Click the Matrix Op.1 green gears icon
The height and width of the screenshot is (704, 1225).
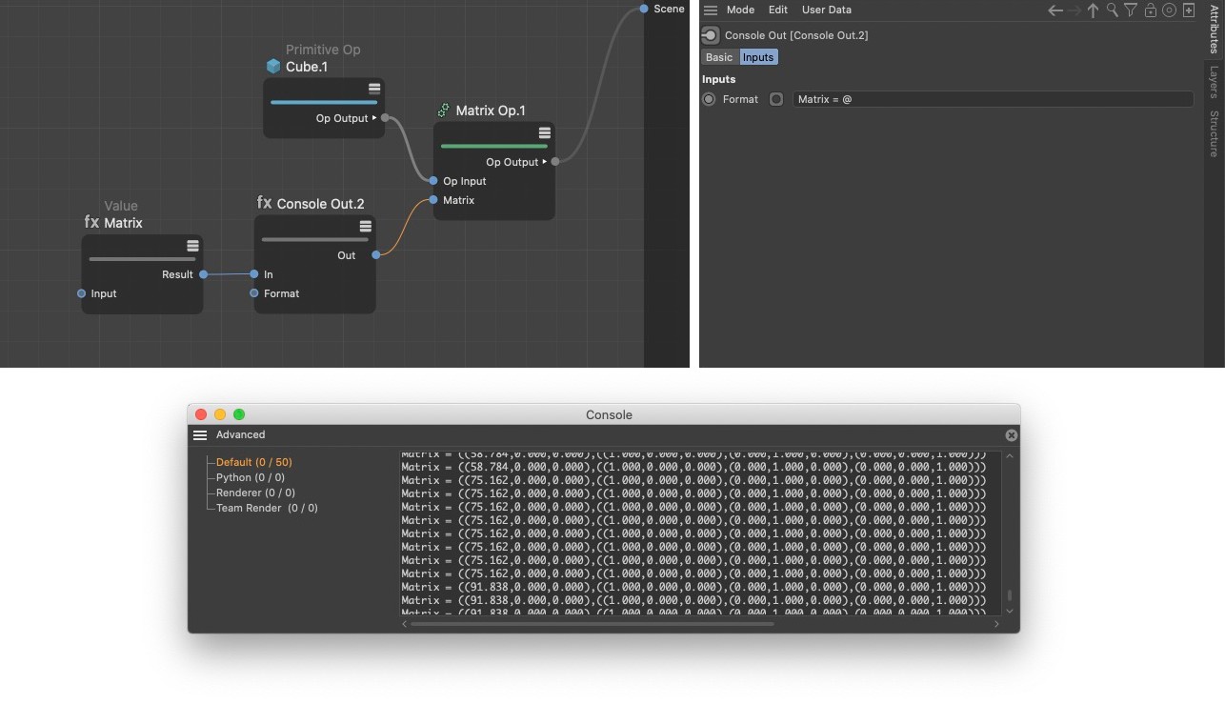coord(443,111)
